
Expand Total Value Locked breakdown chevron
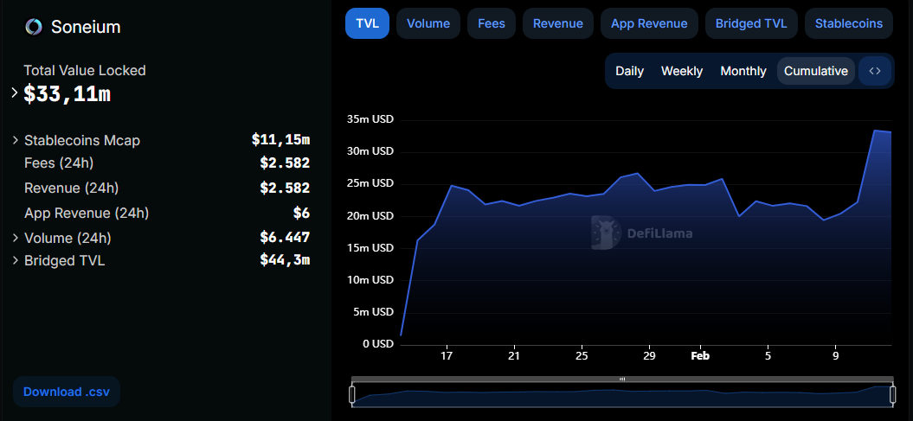[x=15, y=93]
